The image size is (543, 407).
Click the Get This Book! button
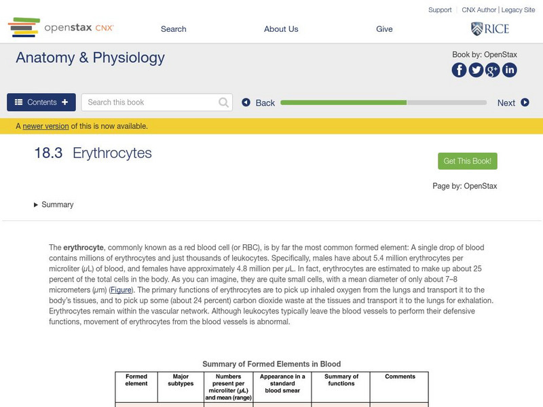pyautogui.click(x=468, y=161)
